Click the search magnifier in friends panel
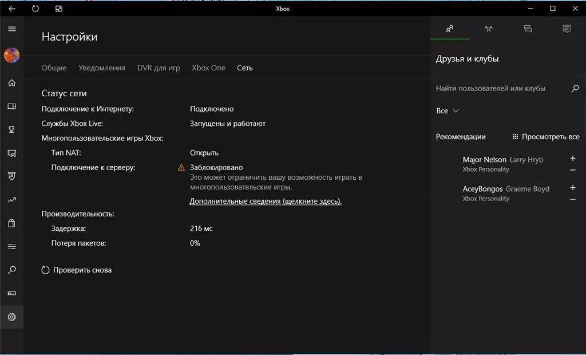Viewport: 586px width, 355px height. (x=575, y=88)
